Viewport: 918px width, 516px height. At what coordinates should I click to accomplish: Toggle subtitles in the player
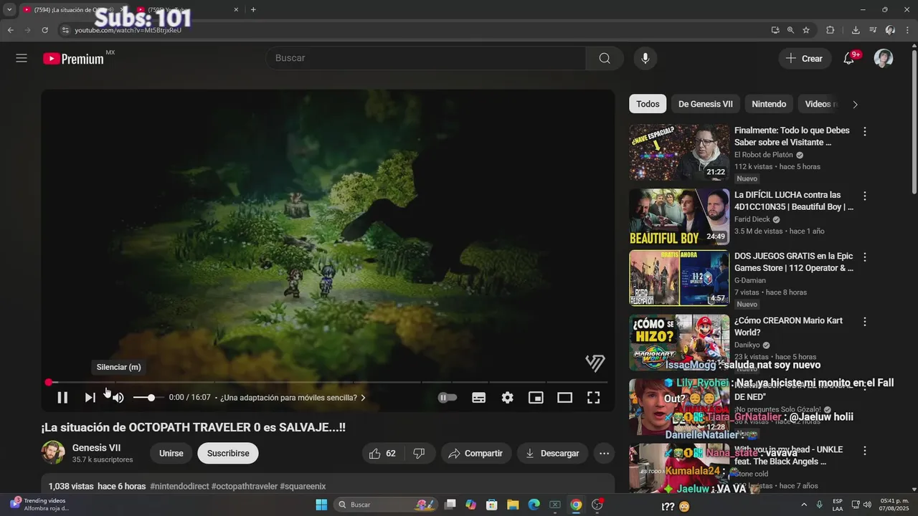(x=479, y=398)
